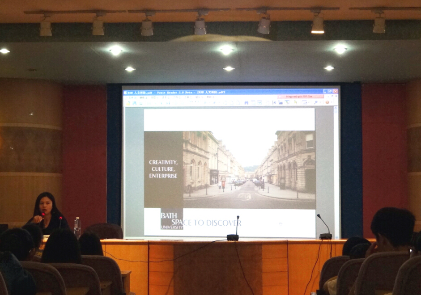Open the File (文件) menu
Image resolution: width=421 pixels, height=295 pixels.
(x=131, y=97)
